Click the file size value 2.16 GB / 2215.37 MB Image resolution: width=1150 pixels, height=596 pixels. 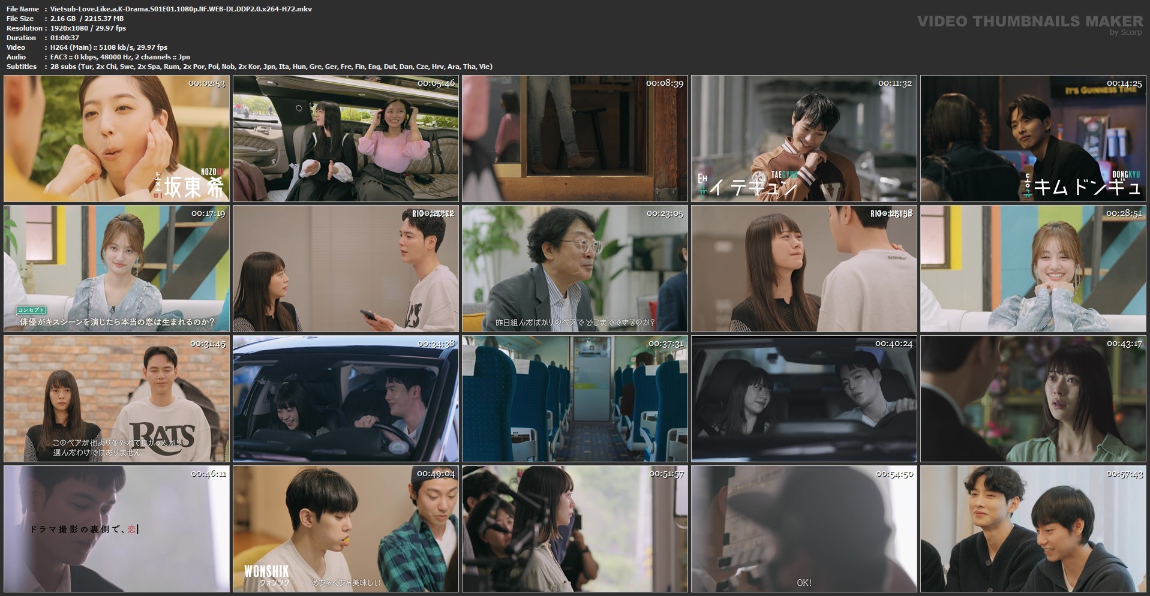pyautogui.click(x=87, y=19)
